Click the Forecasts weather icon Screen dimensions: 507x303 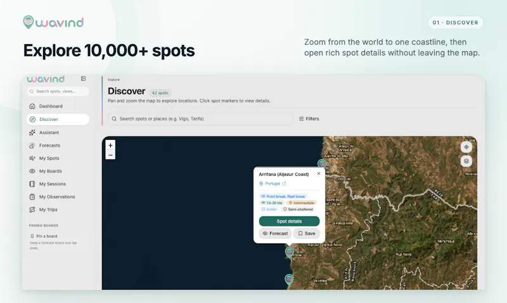tap(32, 145)
